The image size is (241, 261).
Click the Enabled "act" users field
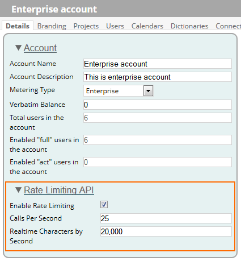tap(158, 162)
